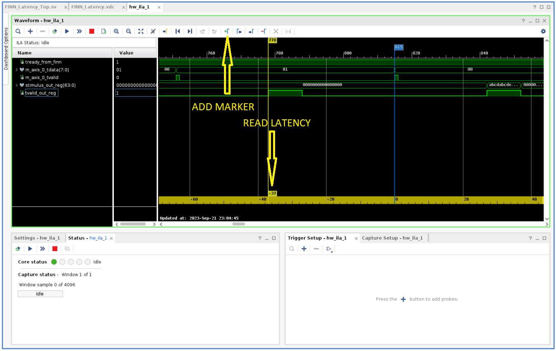Run trigger in Waveform toolbar
This screenshot has width=556, height=351.
coord(67,31)
